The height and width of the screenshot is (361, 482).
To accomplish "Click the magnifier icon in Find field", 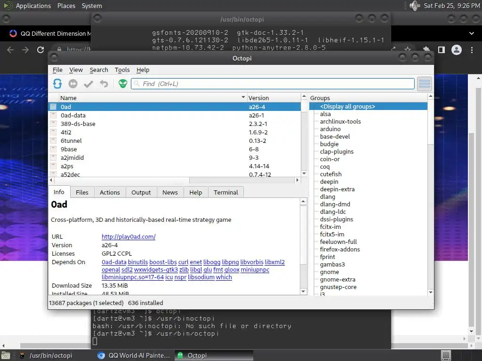I will point(137,84).
